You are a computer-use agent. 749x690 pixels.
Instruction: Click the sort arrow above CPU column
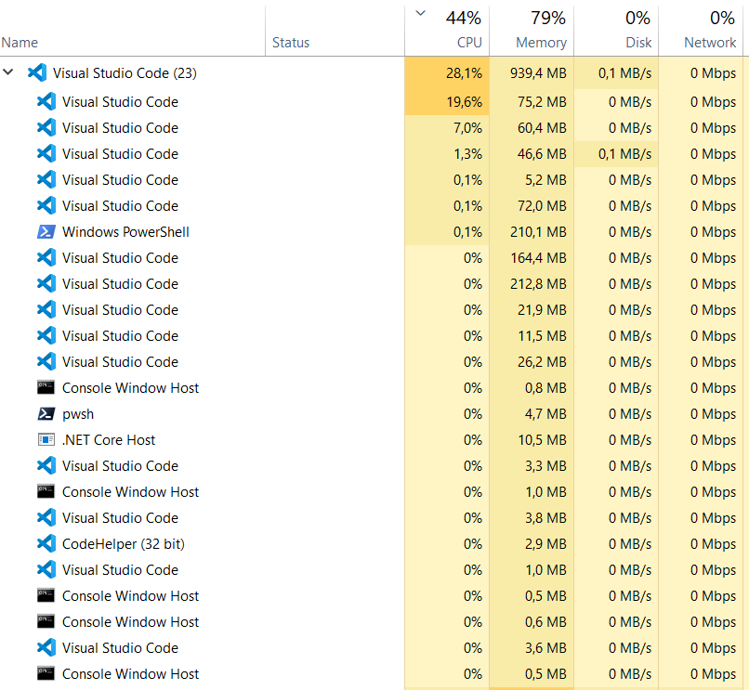click(420, 13)
